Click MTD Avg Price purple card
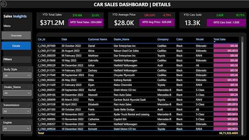The height and width of the screenshot is (140, 249). [x=157, y=22]
